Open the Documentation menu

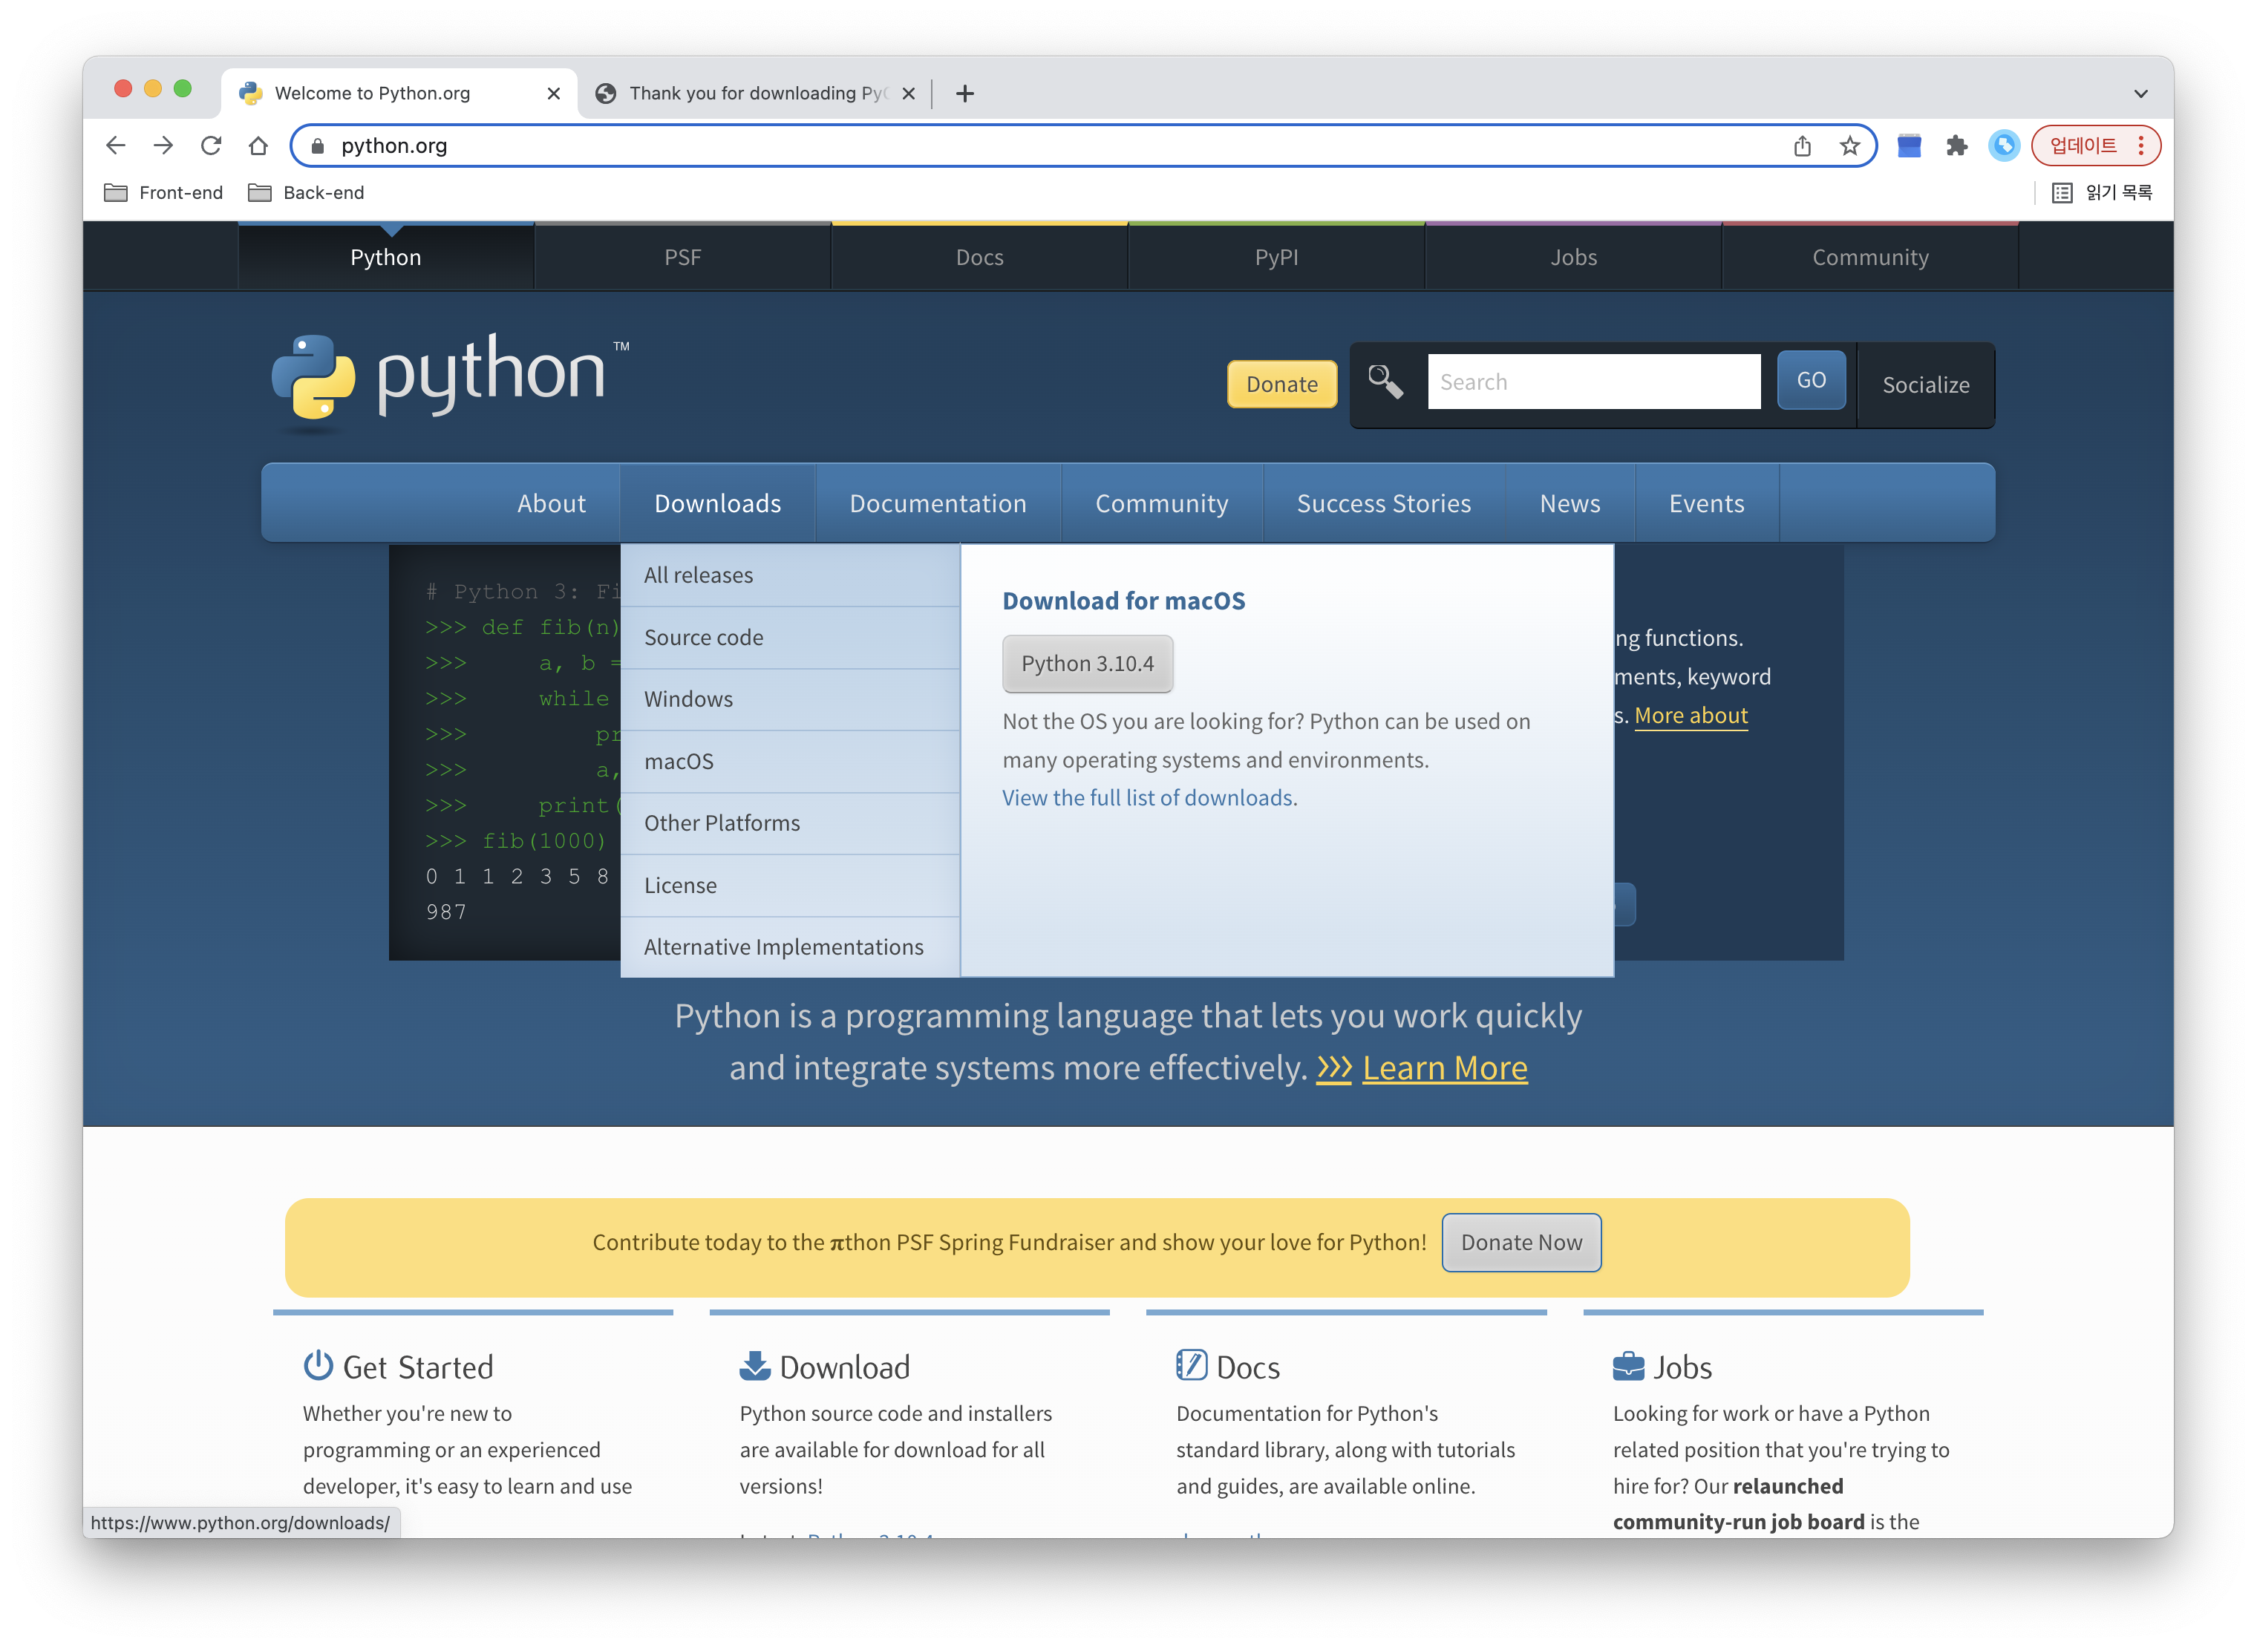click(x=938, y=504)
